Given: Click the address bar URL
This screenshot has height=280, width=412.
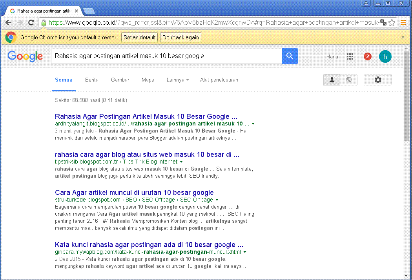Looking at the screenshot, I should pyautogui.click(x=213, y=23).
